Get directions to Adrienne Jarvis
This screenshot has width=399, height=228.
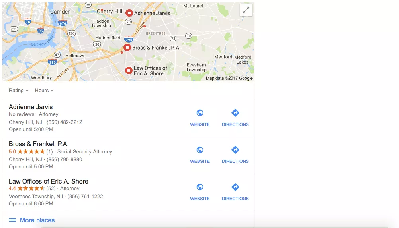pyautogui.click(x=235, y=113)
